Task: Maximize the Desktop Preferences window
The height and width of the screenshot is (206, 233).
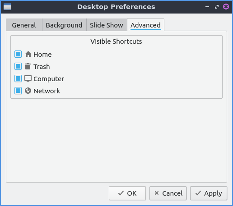Action: (217, 7)
